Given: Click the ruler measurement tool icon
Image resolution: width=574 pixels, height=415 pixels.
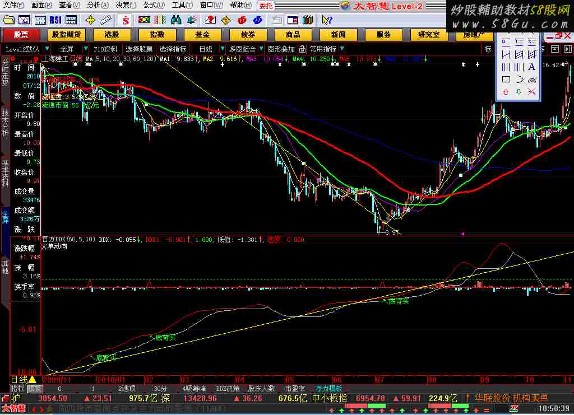Looking at the screenshot, I should (107, 20).
